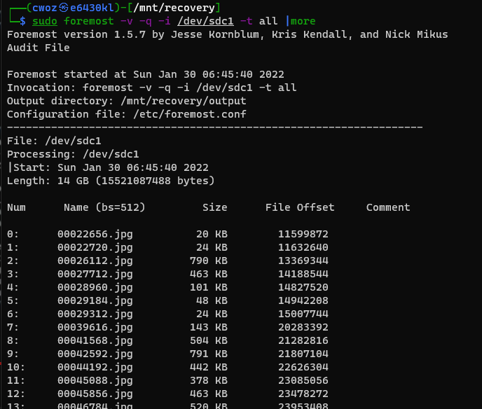Screen dimensions: 482x409
Task: Click the File Offset column header
Action: 300,207
